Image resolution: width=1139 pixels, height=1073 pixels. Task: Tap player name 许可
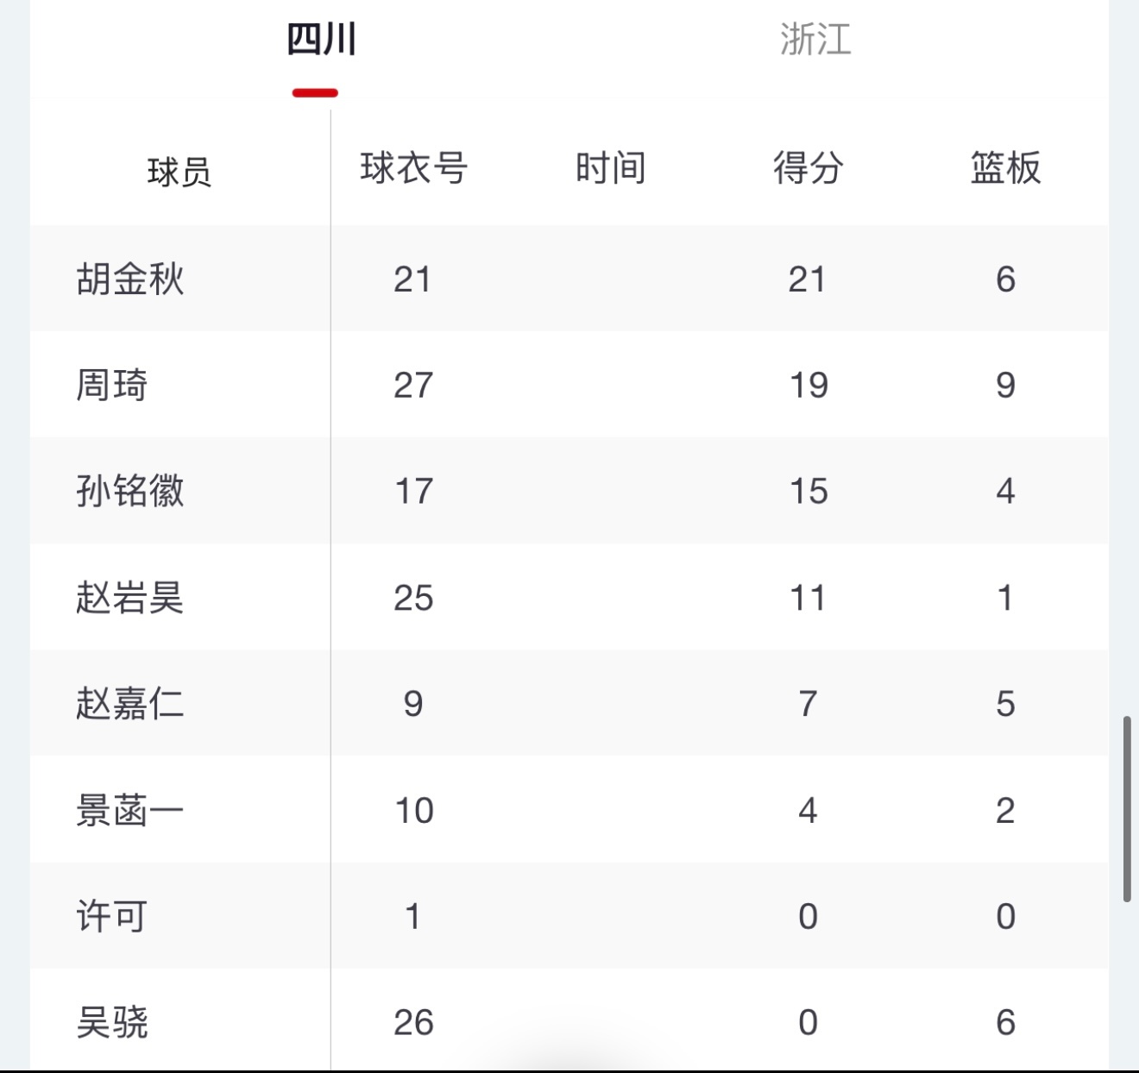[x=112, y=916]
